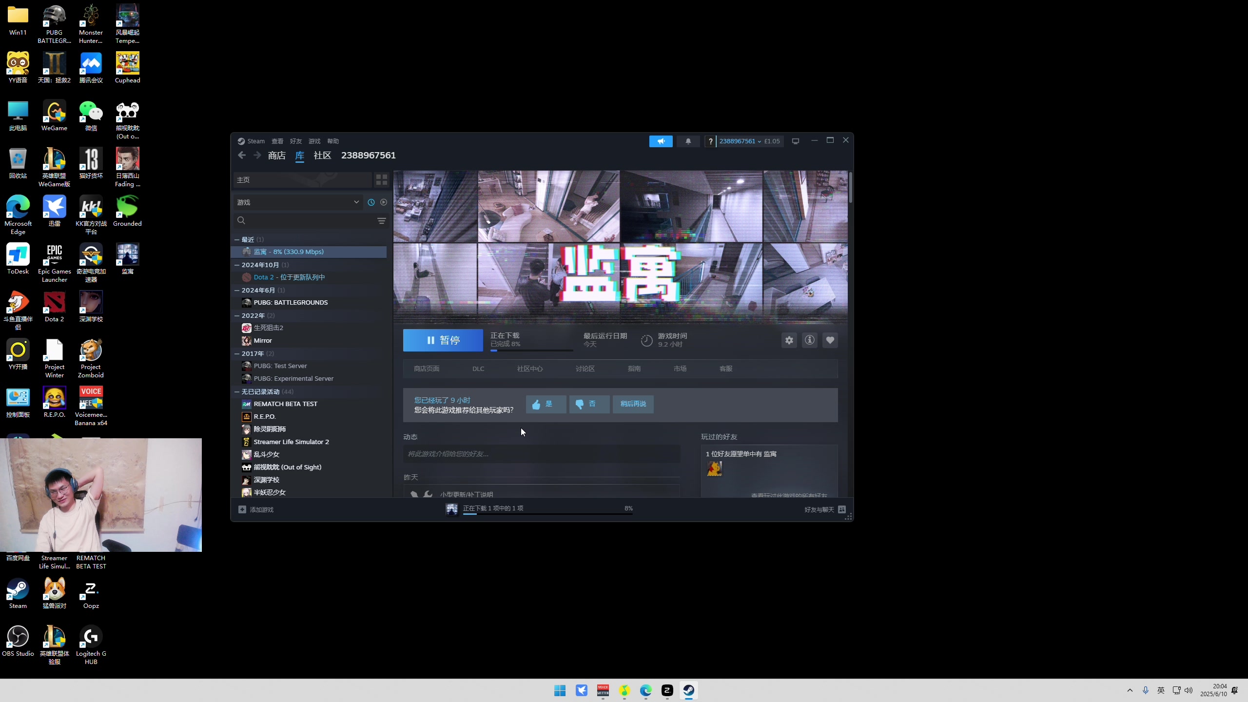Go back with the left arrow
Image resolution: width=1248 pixels, height=702 pixels.
coord(242,155)
